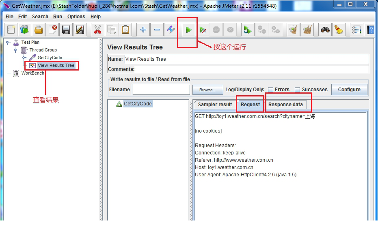
Task: Click the Reset Search brush icon
Action: coord(339,30)
